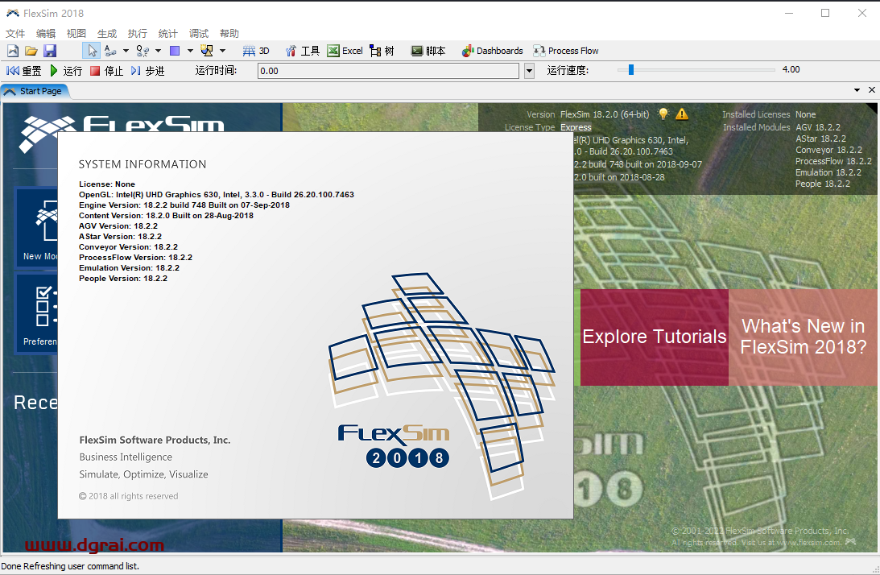This screenshot has width=880, height=575.
Task: Open the Tools (工具) panel icon
Action: 302,50
